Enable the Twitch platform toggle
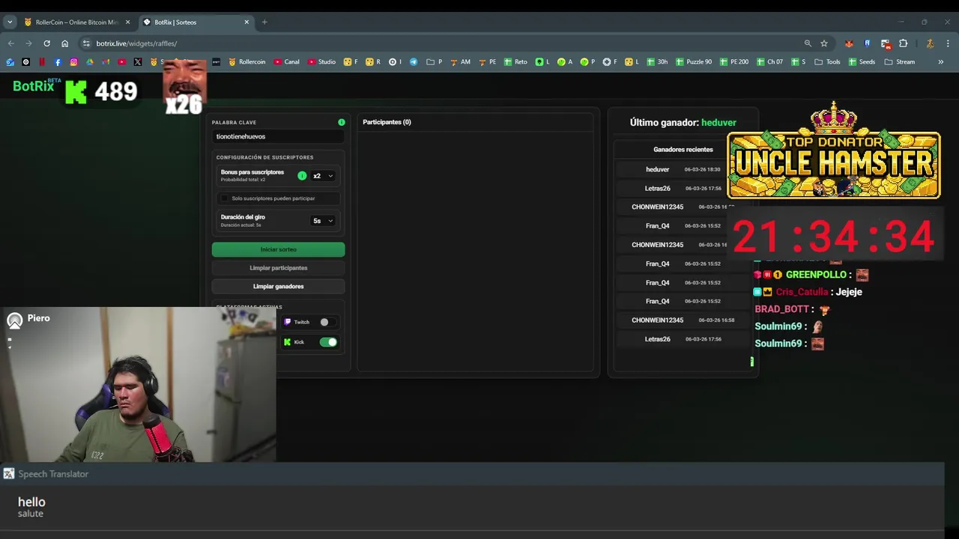This screenshot has height=539, width=959. click(x=328, y=322)
